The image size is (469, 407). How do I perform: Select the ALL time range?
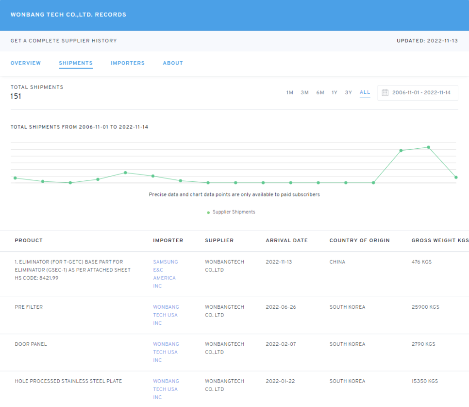pyautogui.click(x=365, y=92)
